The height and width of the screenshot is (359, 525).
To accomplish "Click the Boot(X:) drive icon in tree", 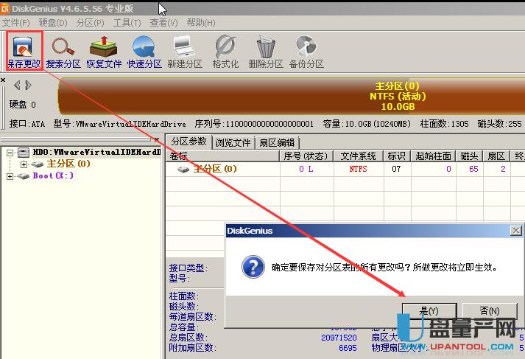I will 24,176.
